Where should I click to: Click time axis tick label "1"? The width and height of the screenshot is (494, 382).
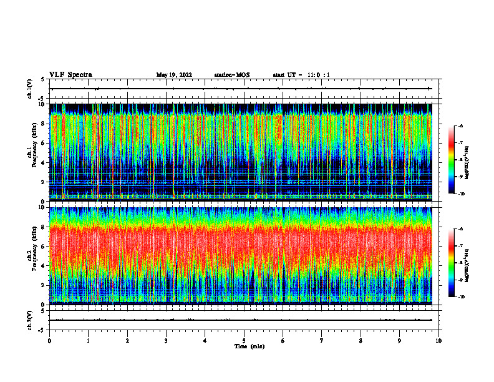point(88,341)
